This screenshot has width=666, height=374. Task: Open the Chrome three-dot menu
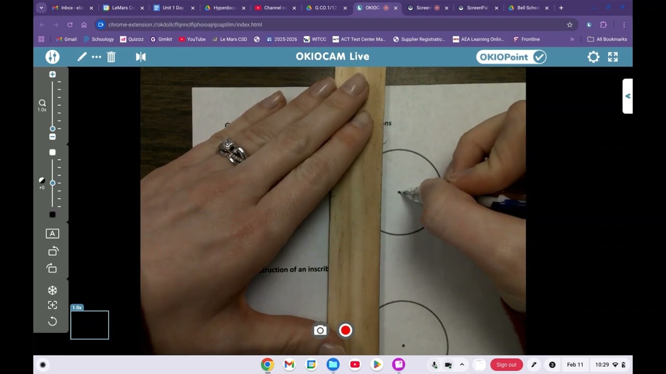pos(624,24)
